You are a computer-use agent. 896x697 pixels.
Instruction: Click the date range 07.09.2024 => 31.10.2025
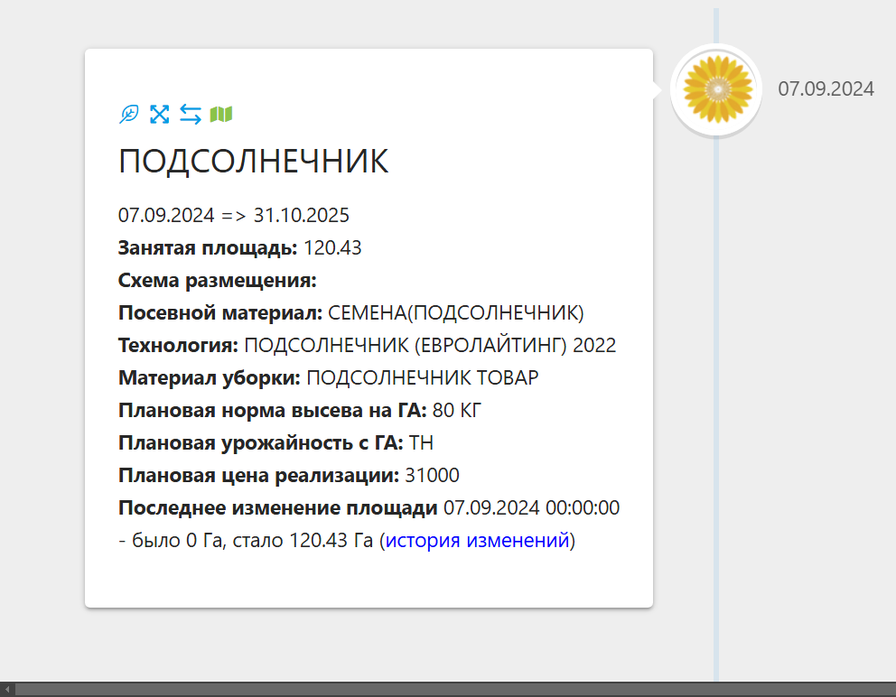click(x=233, y=216)
